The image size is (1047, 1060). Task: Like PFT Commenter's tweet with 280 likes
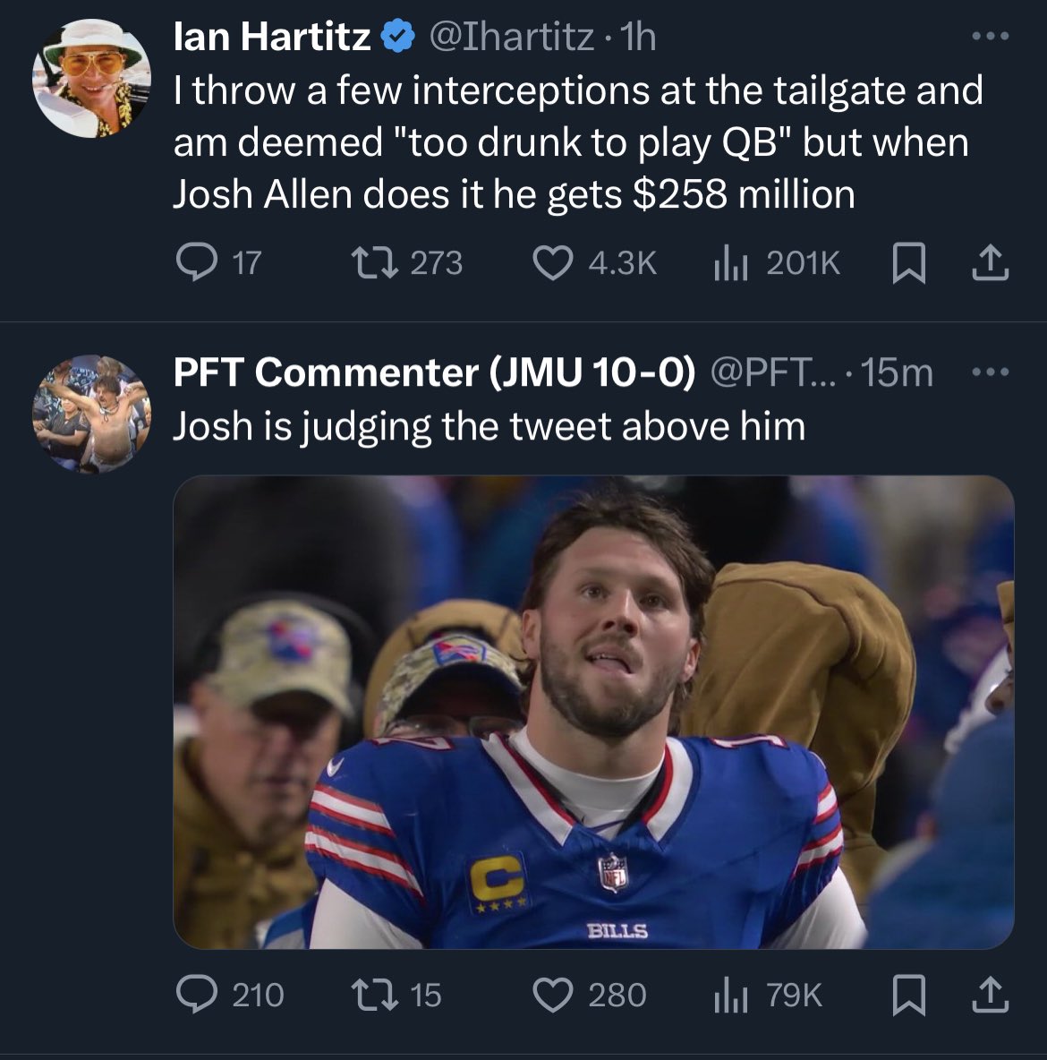pos(553,996)
